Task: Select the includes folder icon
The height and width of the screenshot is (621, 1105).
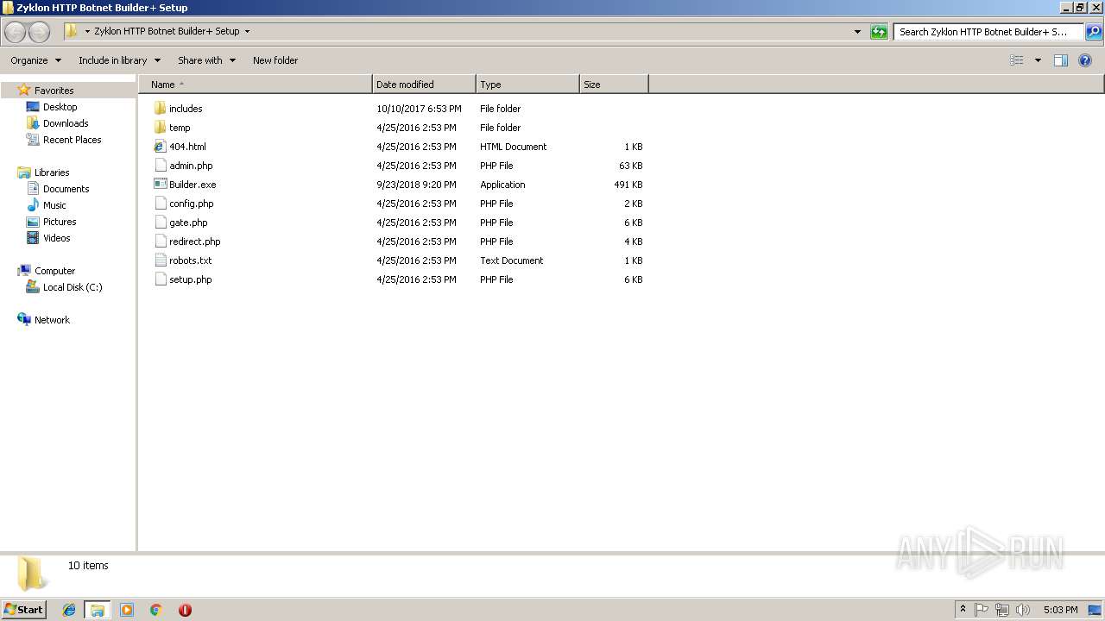Action: click(160, 109)
